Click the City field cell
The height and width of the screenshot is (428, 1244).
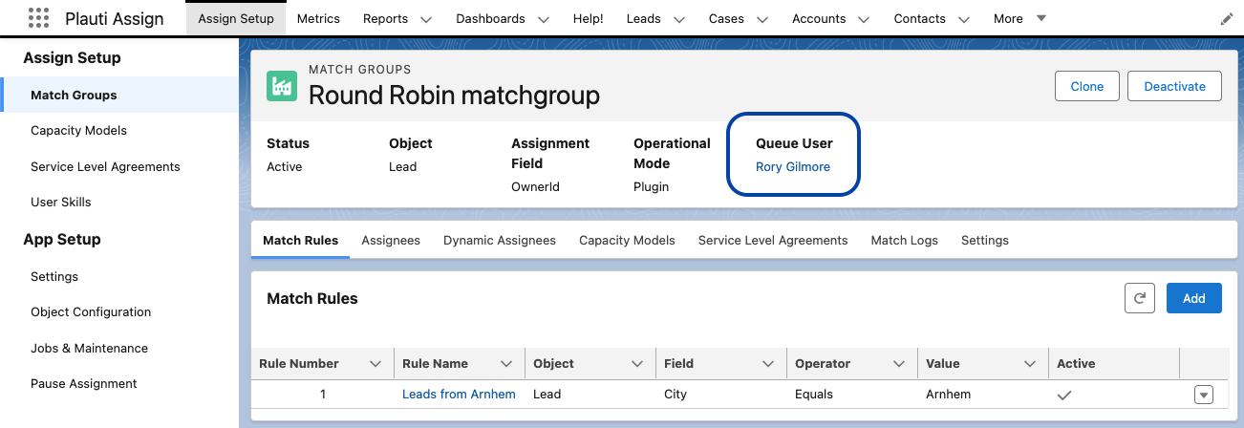(719, 395)
